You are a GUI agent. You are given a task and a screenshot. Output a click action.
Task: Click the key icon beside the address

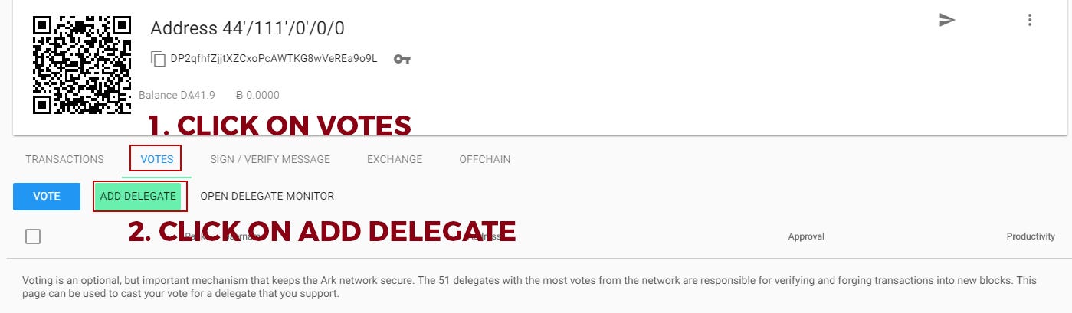coord(402,59)
